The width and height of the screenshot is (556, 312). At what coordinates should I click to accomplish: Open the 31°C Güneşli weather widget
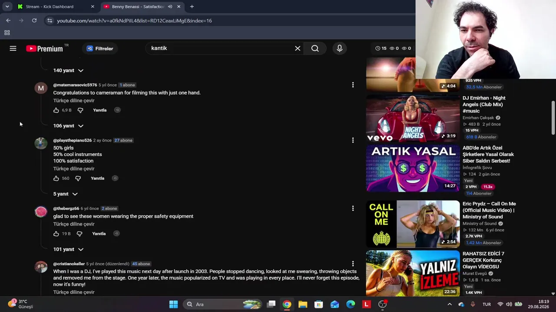(x=21, y=304)
